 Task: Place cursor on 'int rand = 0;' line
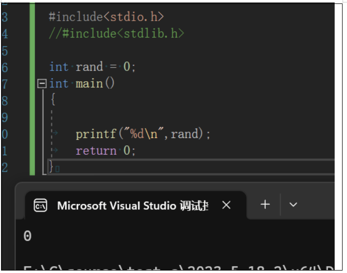(x=92, y=67)
